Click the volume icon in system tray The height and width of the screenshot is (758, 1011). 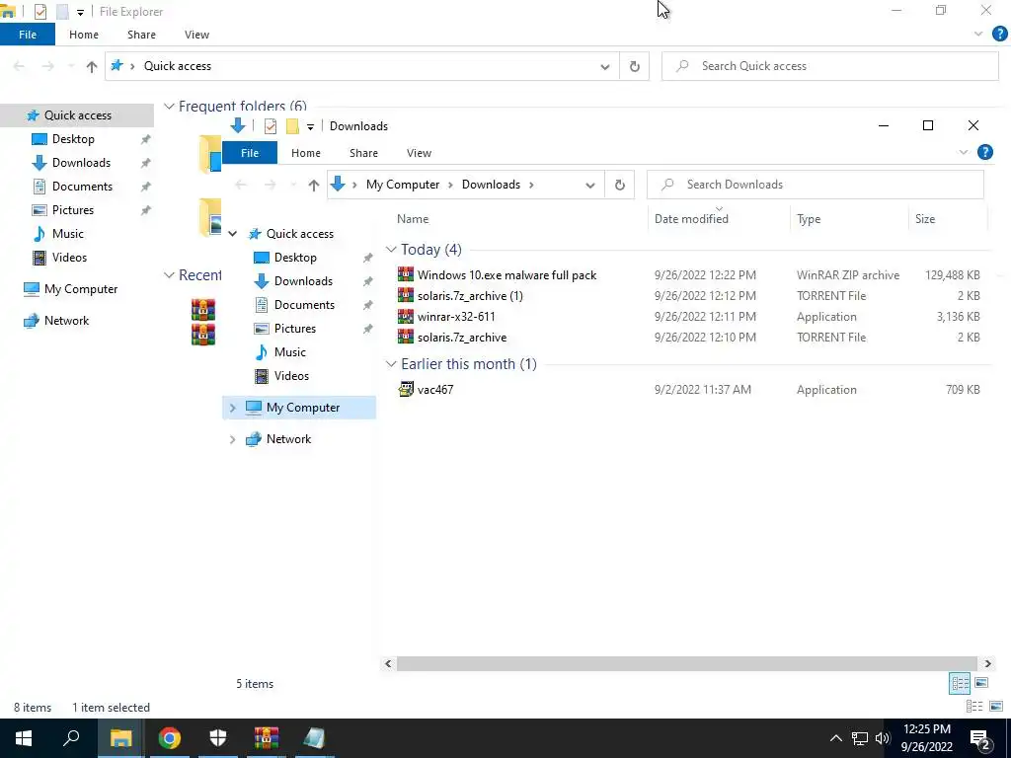tap(883, 738)
